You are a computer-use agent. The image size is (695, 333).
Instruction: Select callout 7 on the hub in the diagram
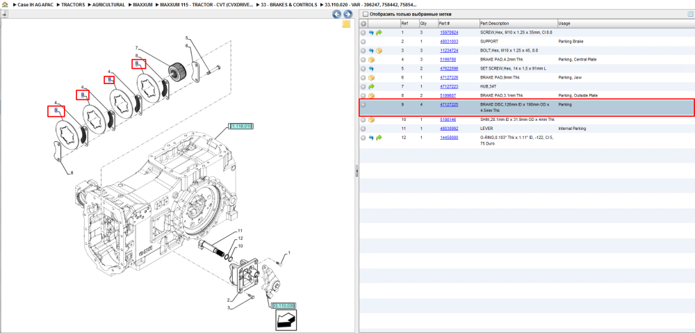point(137,47)
